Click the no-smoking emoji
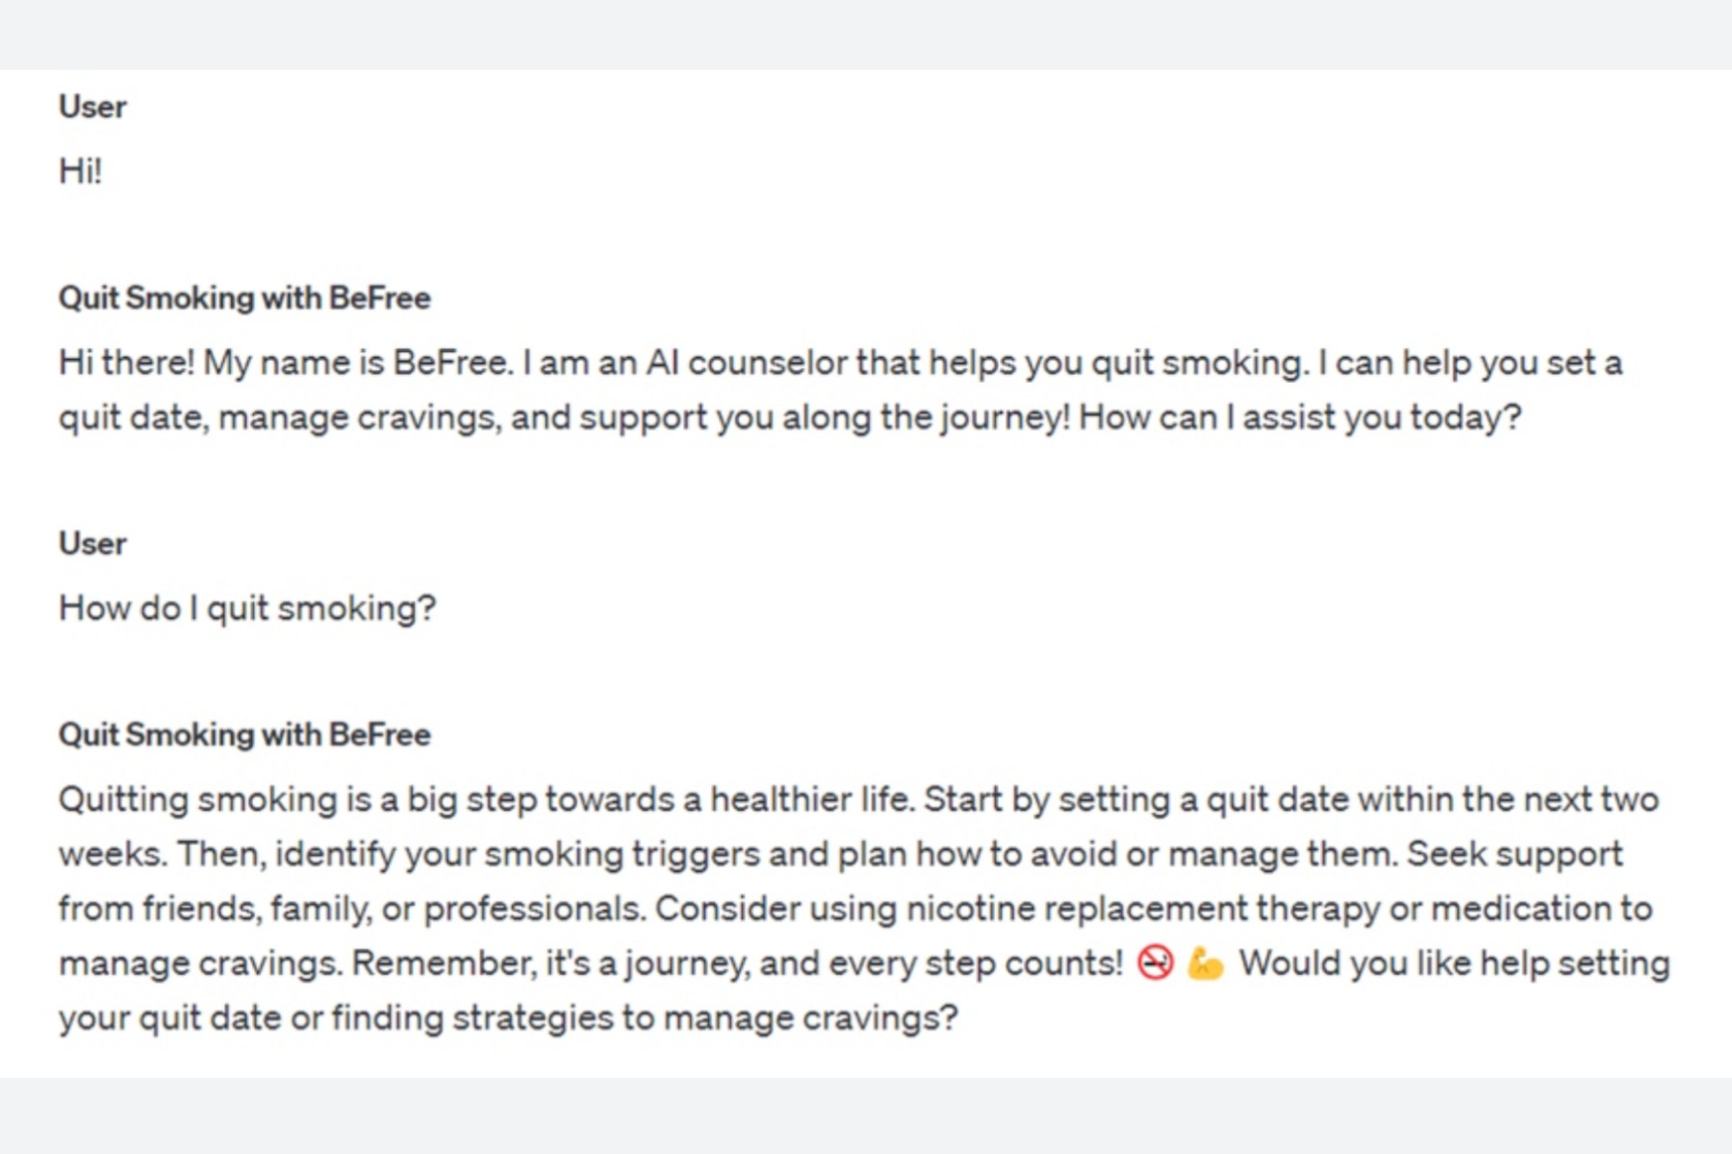The width and height of the screenshot is (1732, 1154). point(1155,963)
